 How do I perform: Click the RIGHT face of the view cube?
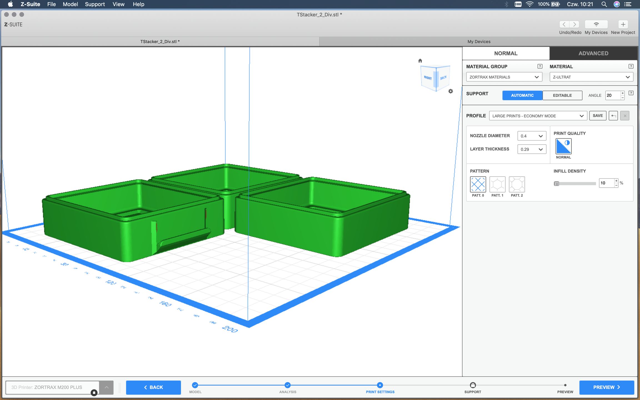(428, 78)
